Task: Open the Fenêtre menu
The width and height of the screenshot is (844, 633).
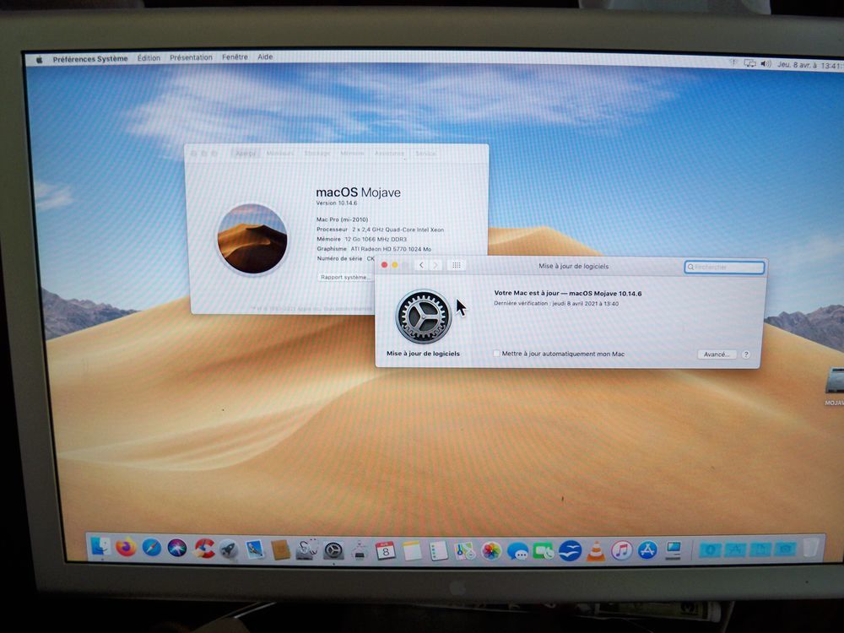Action: [235, 57]
